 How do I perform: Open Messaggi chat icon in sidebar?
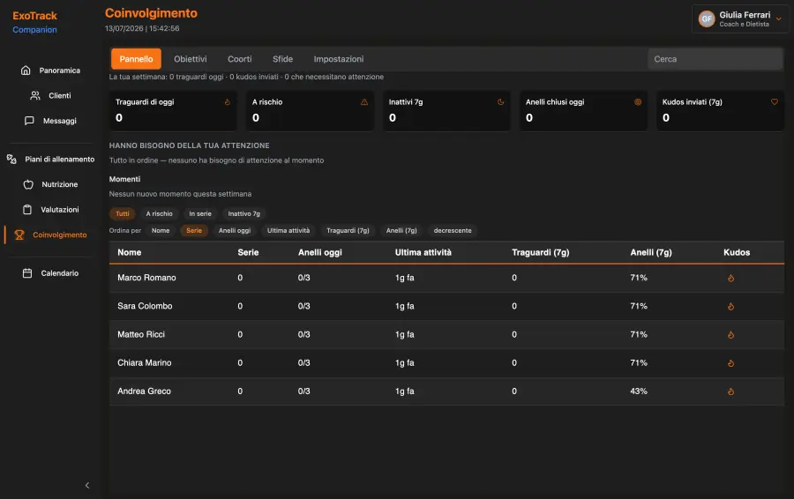point(29,121)
